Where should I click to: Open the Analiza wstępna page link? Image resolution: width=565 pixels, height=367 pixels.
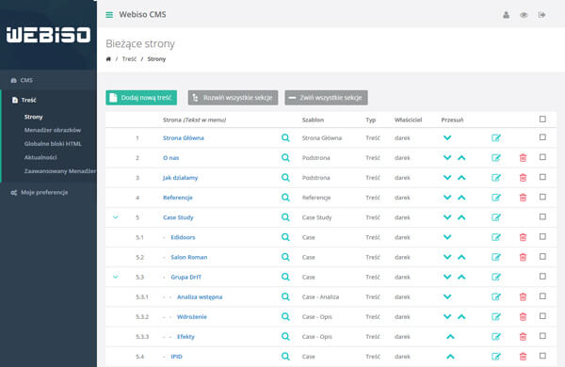click(x=200, y=296)
